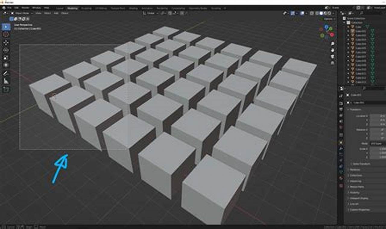Expand the Custom Properties panel
Viewport: 386px width, 229px height.
[x=359, y=210]
